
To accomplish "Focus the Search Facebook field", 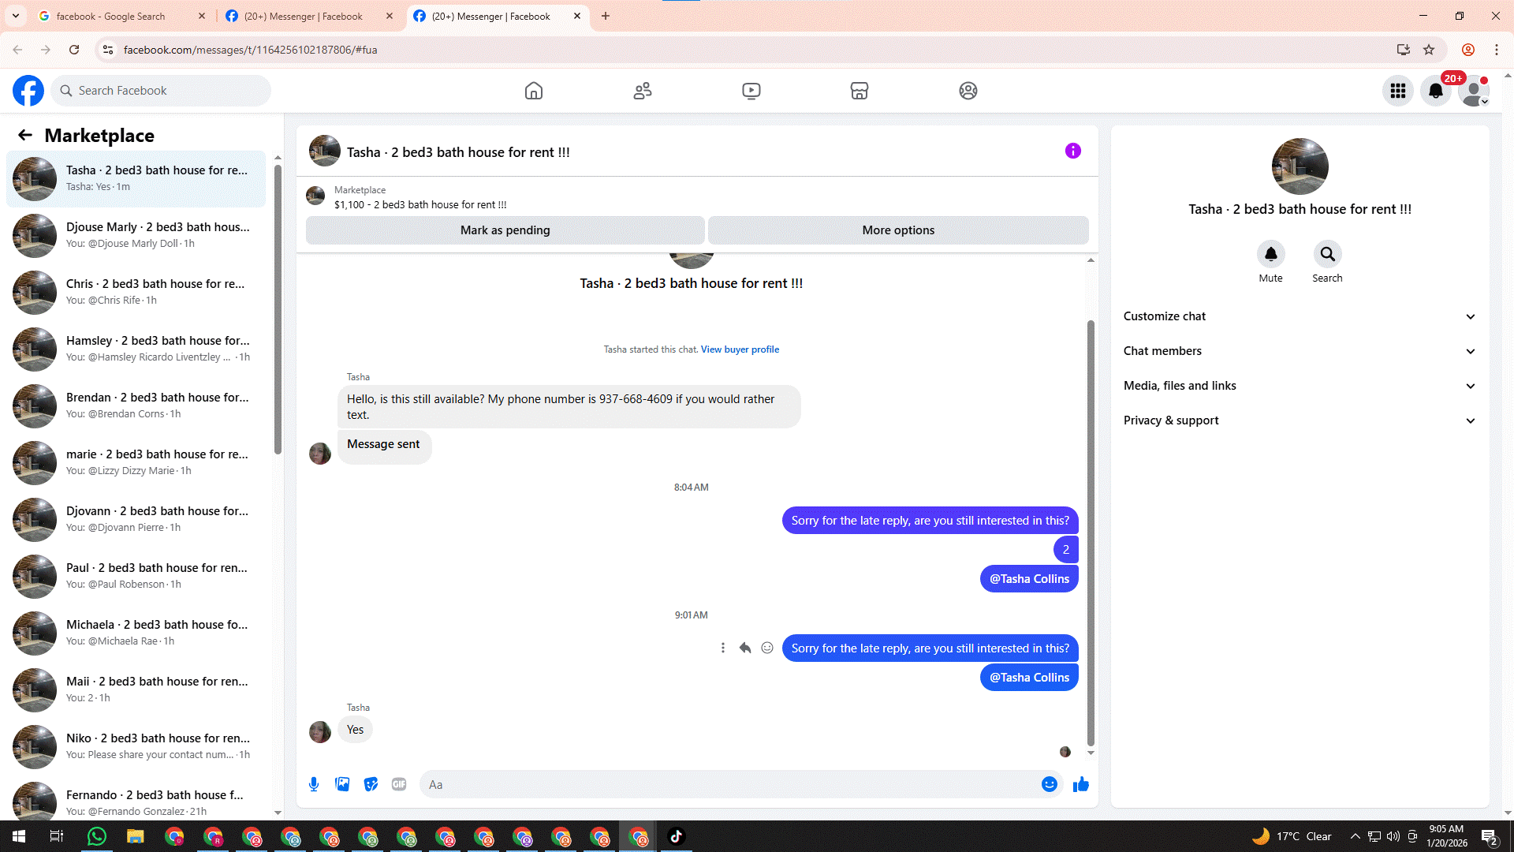I will pos(161,91).
